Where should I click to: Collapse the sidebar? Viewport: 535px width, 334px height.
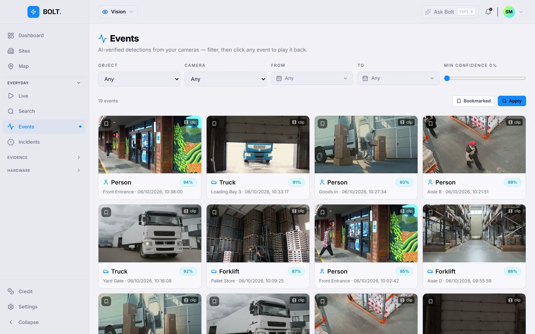(x=44, y=322)
